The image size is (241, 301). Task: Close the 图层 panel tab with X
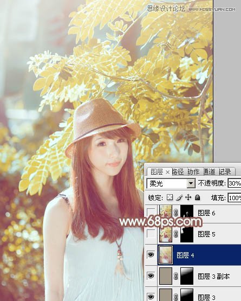(167, 172)
